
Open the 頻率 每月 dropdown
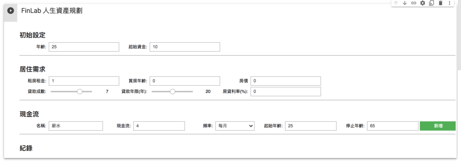pyautogui.click(x=235, y=126)
